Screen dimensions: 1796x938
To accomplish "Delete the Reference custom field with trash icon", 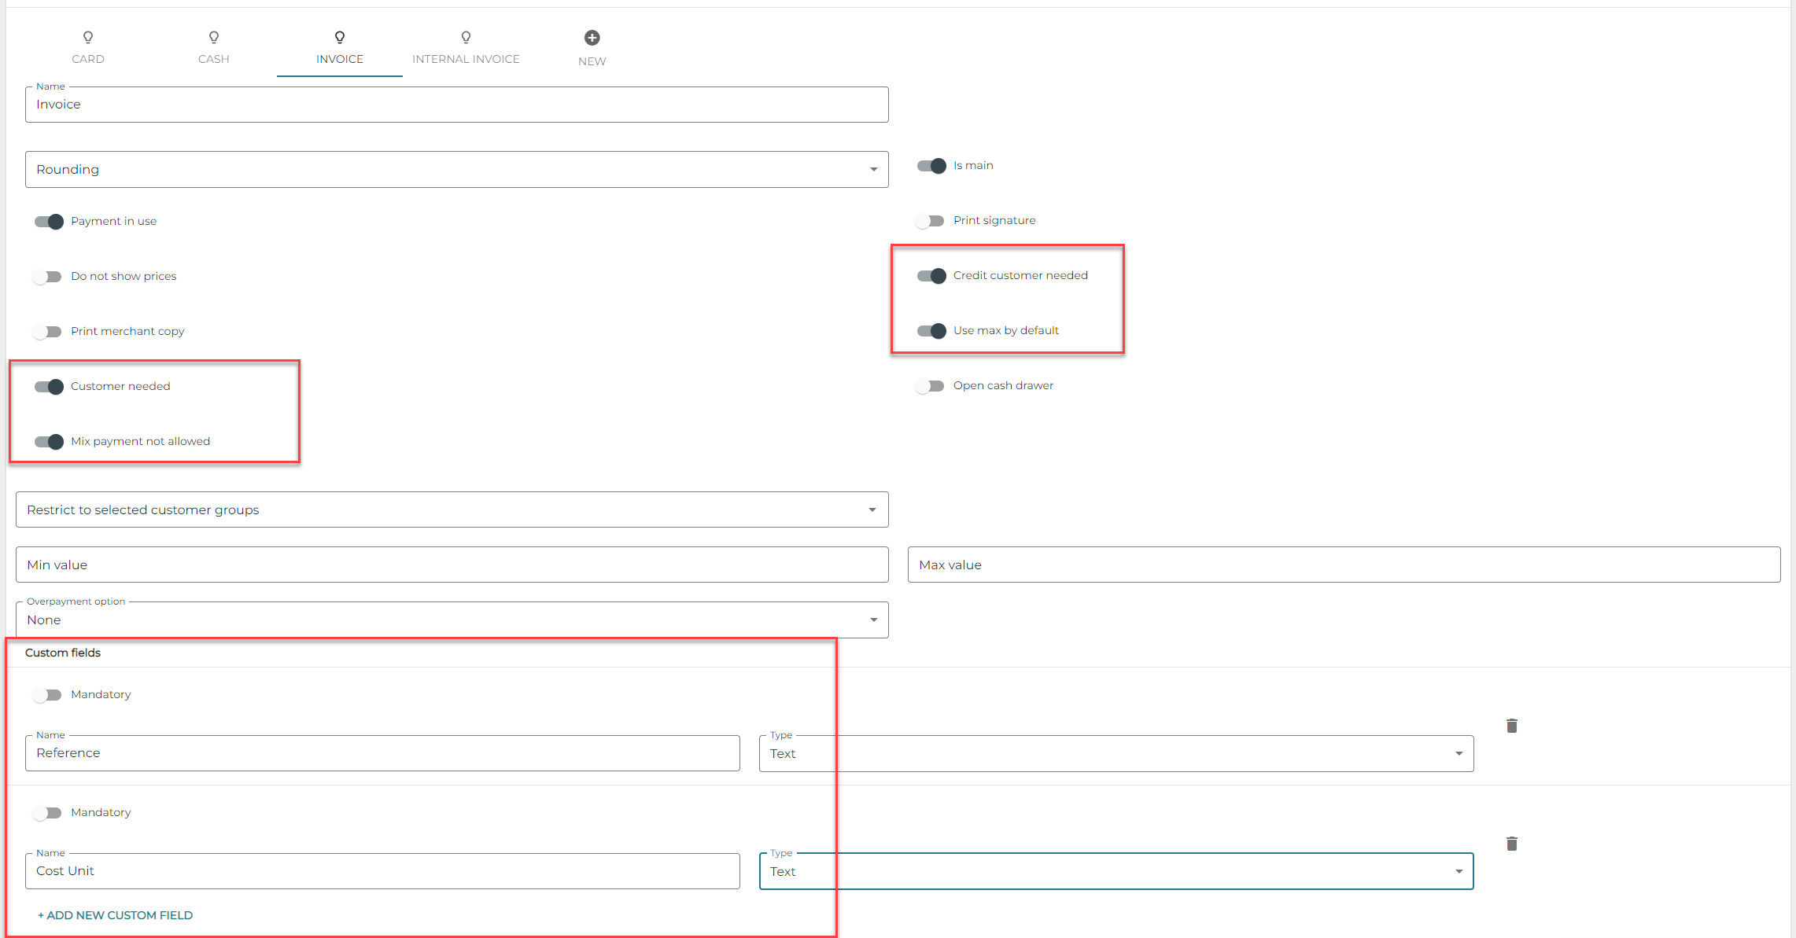I will pyautogui.click(x=1511, y=725).
